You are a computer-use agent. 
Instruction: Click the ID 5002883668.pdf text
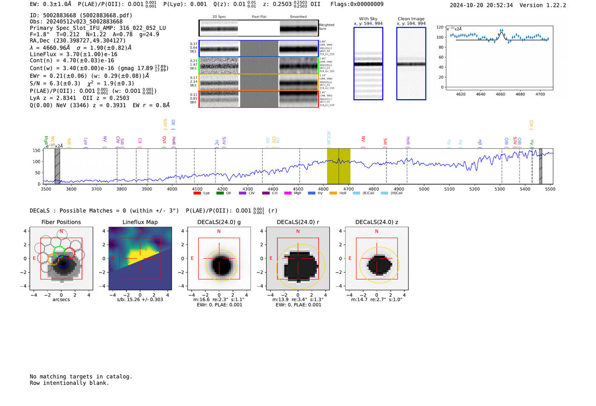(81, 15)
